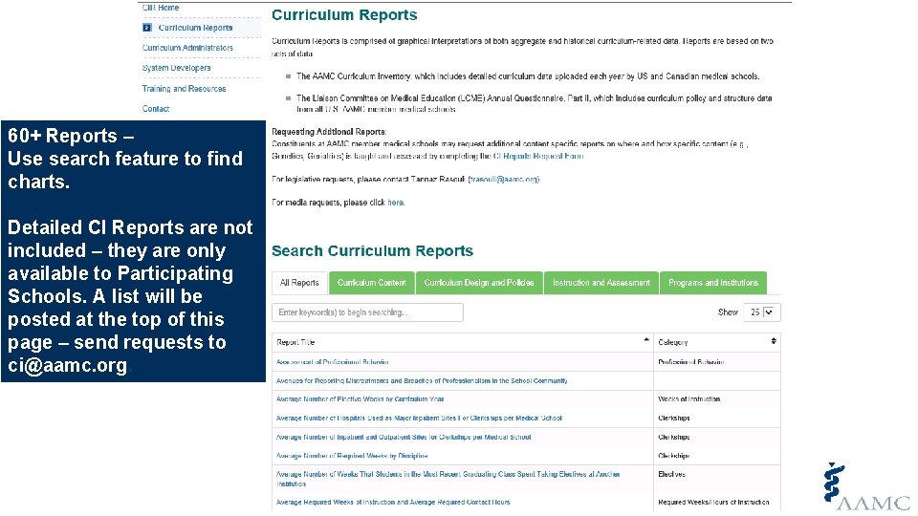Sort by Category column arrows
The height and width of the screenshot is (516, 918).
pos(774,341)
